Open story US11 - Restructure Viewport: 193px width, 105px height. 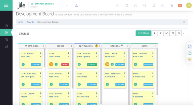[83, 95]
